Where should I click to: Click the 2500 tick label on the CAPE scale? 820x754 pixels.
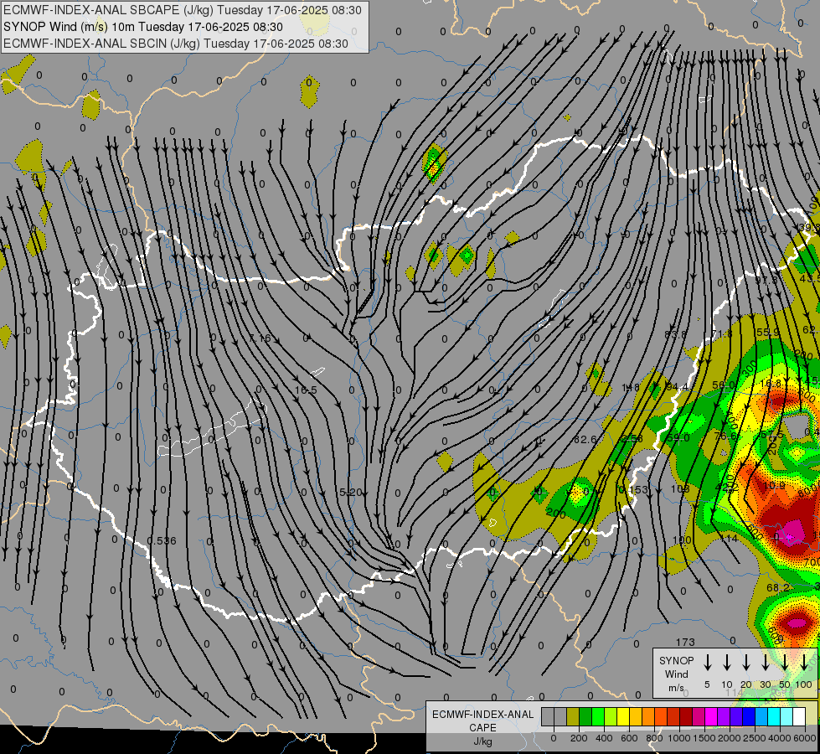(754, 738)
